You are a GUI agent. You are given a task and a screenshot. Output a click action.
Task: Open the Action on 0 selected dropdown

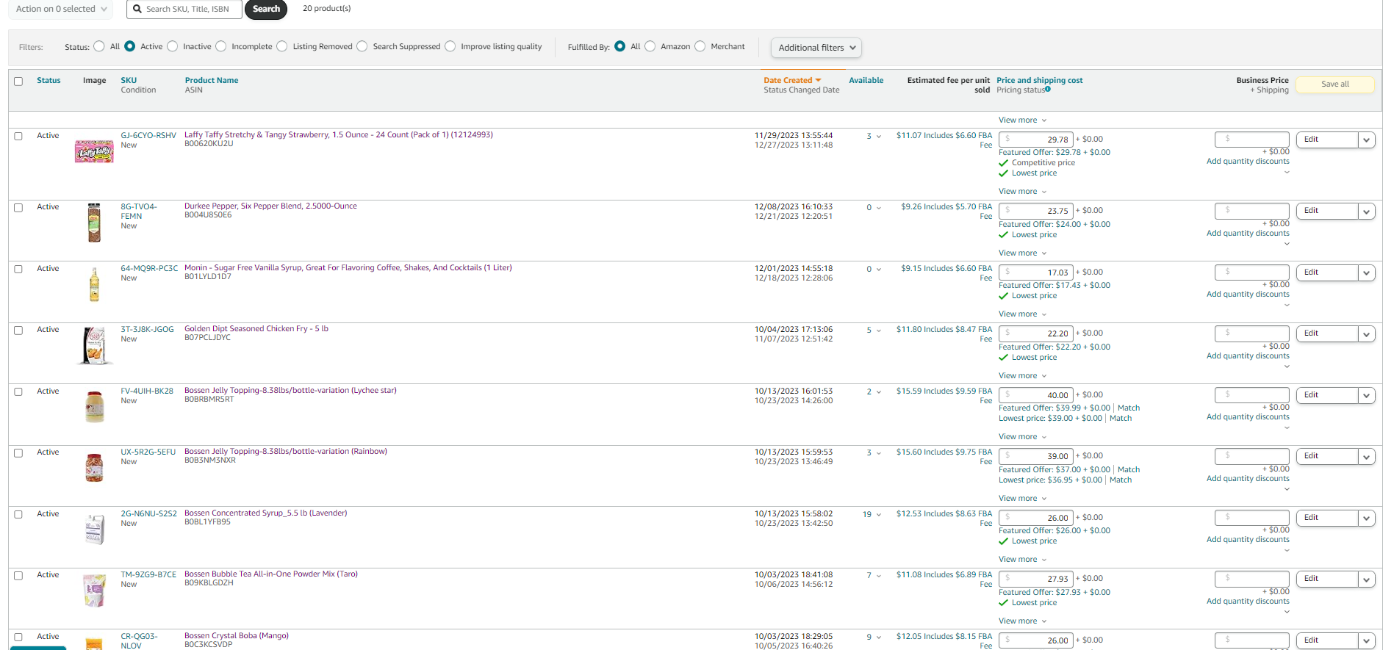(61, 9)
